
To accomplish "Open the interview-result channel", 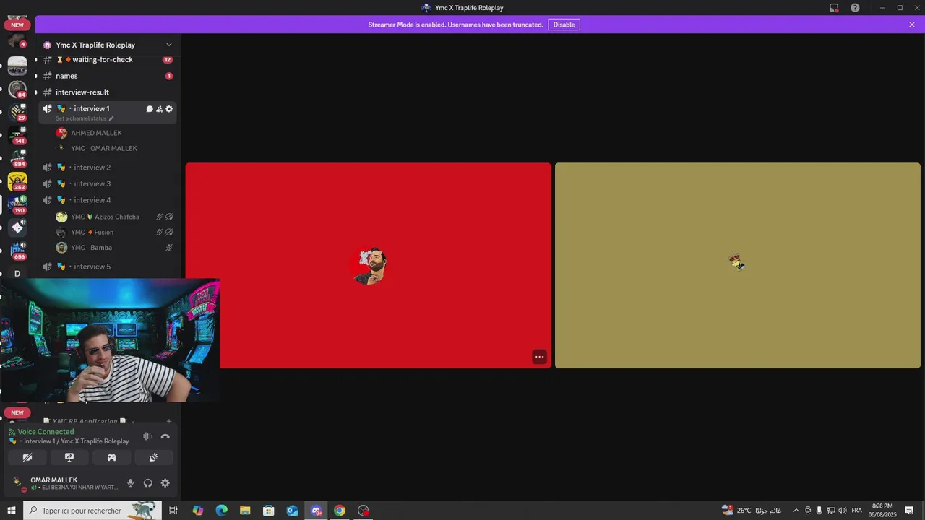I will coord(107,92).
